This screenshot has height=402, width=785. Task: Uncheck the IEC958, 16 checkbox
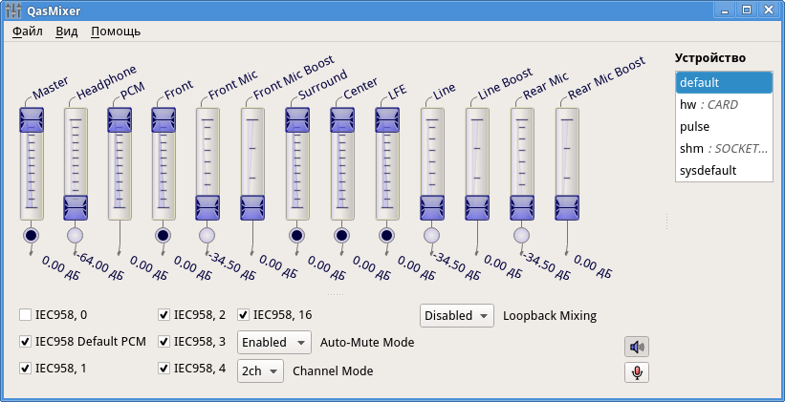point(243,315)
